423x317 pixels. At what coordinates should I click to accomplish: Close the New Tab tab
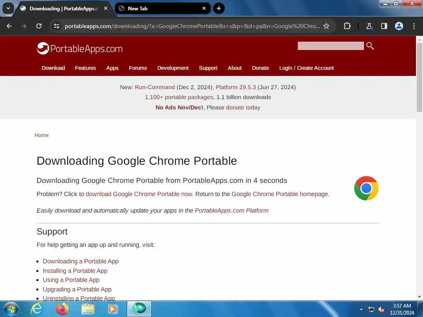pos(204,8)
